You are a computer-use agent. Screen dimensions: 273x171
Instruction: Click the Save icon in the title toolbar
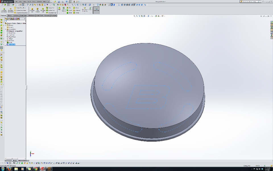[59, 2]
